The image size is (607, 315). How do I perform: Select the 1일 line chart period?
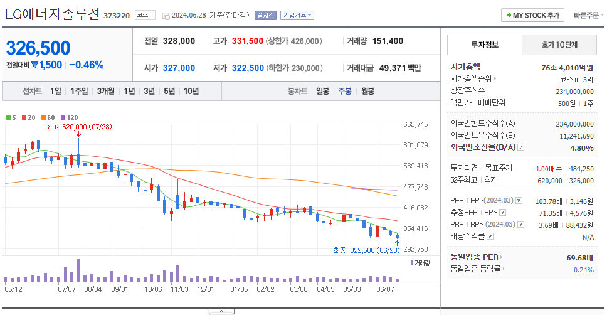(x=56, y=92)
